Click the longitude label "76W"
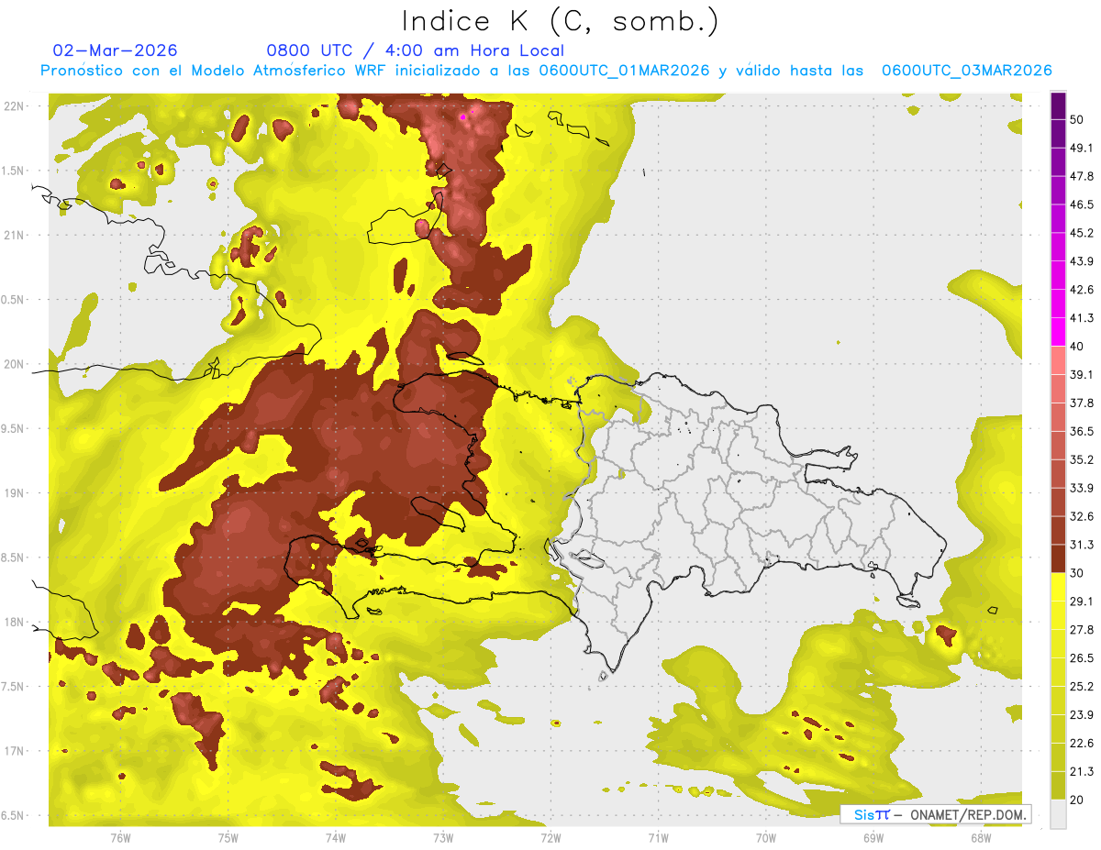This screenshot has width=1101, height=850. 120,837
